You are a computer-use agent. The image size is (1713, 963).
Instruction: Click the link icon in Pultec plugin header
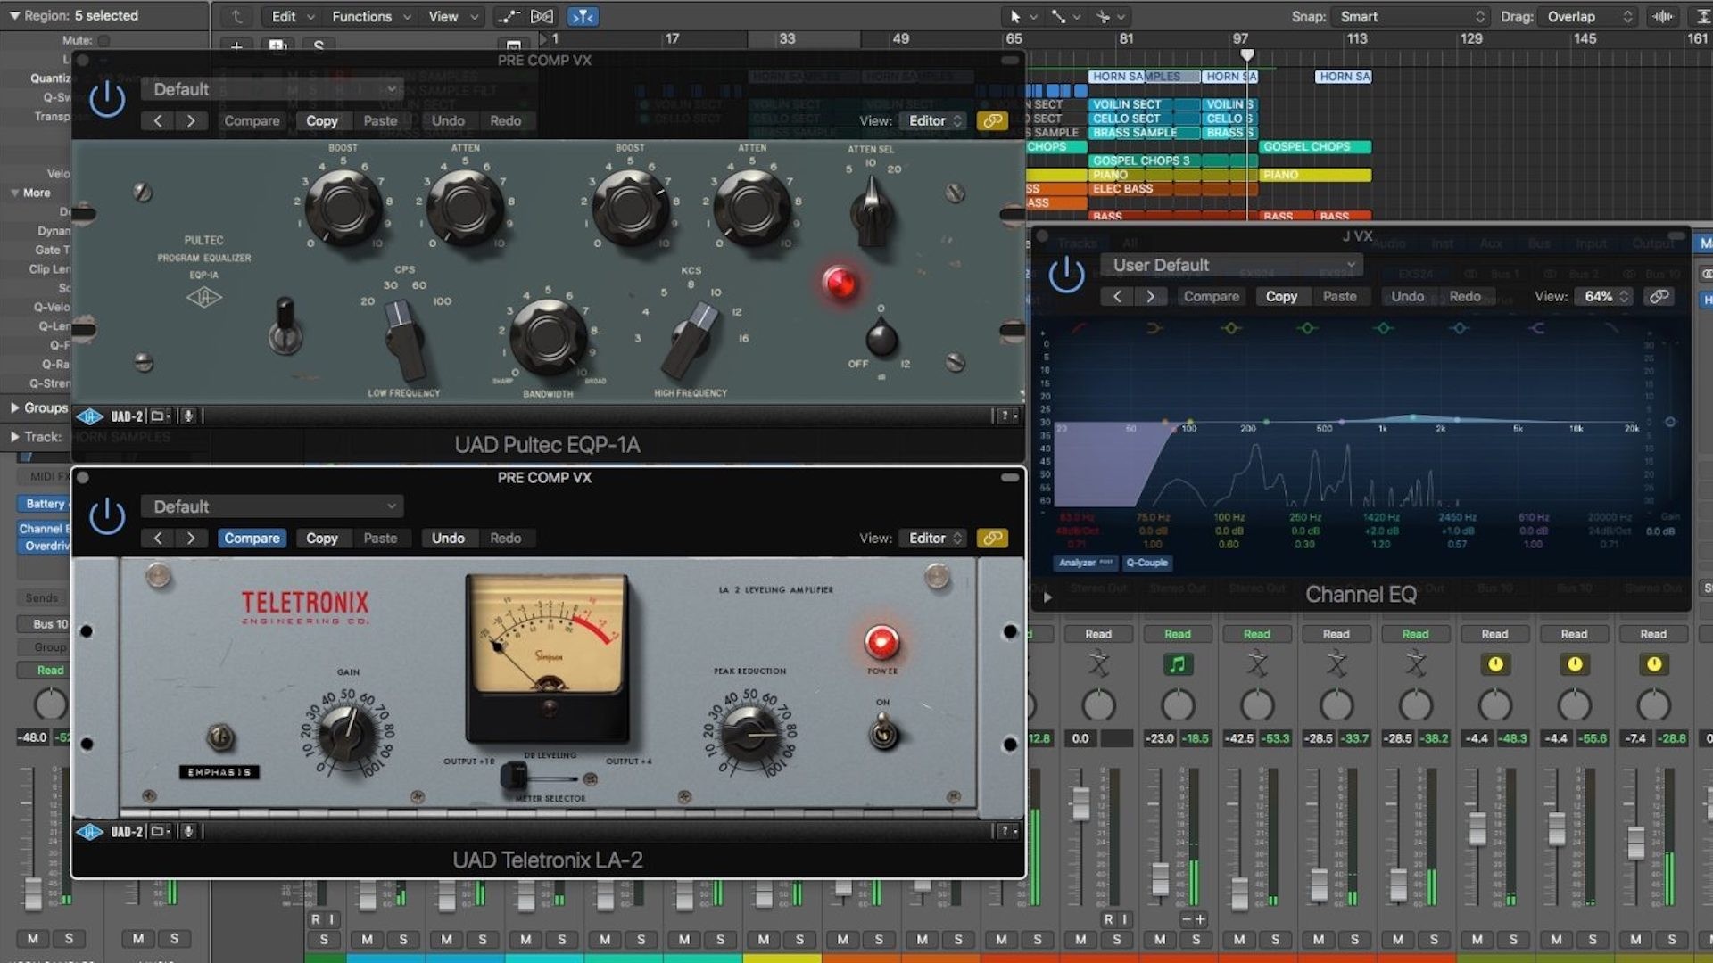click(x=992, y=120)
